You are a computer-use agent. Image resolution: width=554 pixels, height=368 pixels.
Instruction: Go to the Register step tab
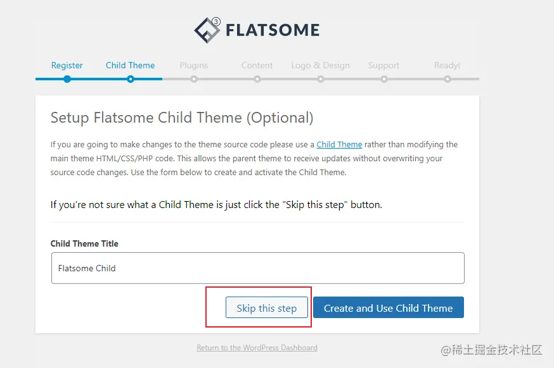[x=67, y=66]
